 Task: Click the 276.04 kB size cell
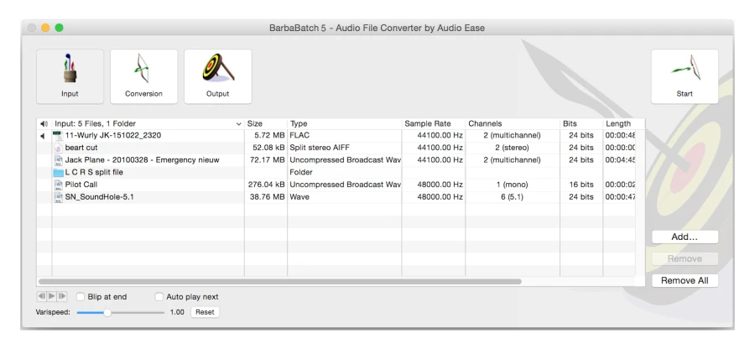pyautogui.click(x=267, y=185)
